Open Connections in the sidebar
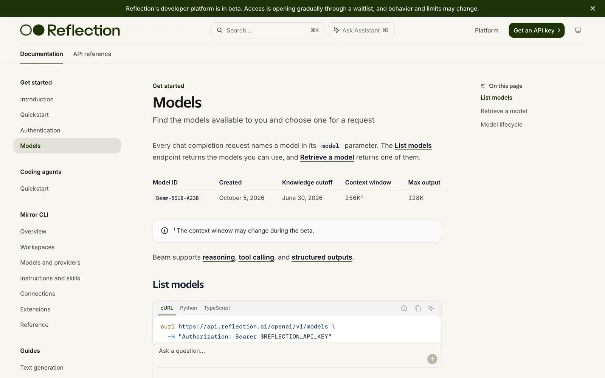The height and width of the screenshot is (378, 605). (37, 294)
